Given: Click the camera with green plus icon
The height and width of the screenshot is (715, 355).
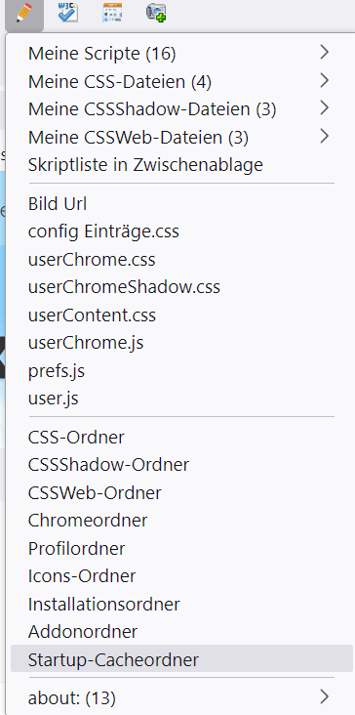Looking at the screenshot, I should pyautogui.click(x=156, y=13).
